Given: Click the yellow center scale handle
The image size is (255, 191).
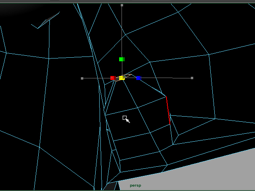Looking at the screenshot, I should point(122,78).
